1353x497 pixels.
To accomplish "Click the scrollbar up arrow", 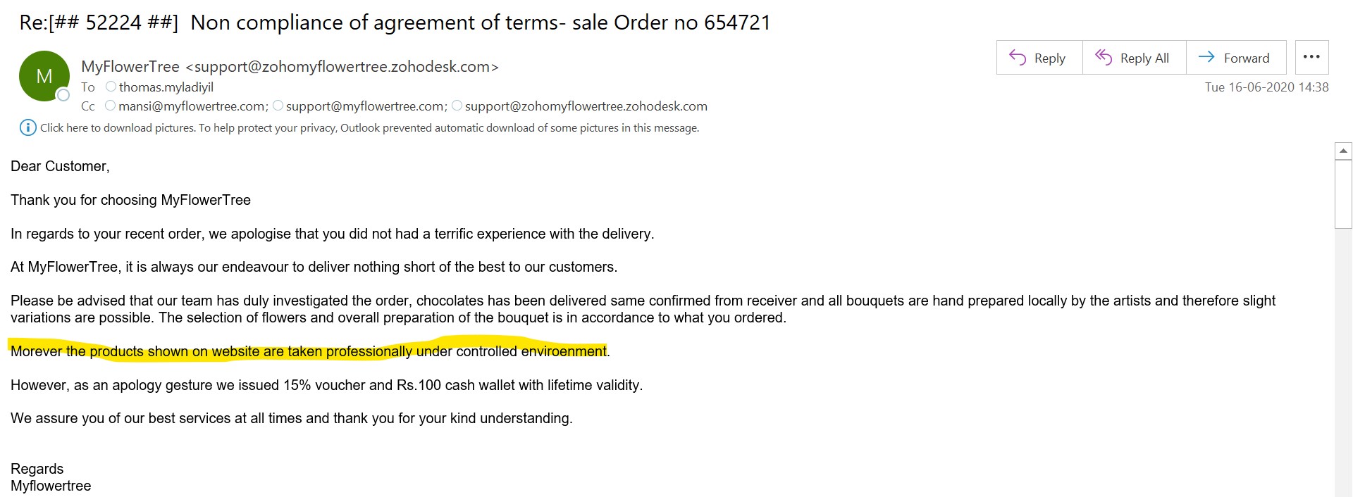I will coord(1343,151).
